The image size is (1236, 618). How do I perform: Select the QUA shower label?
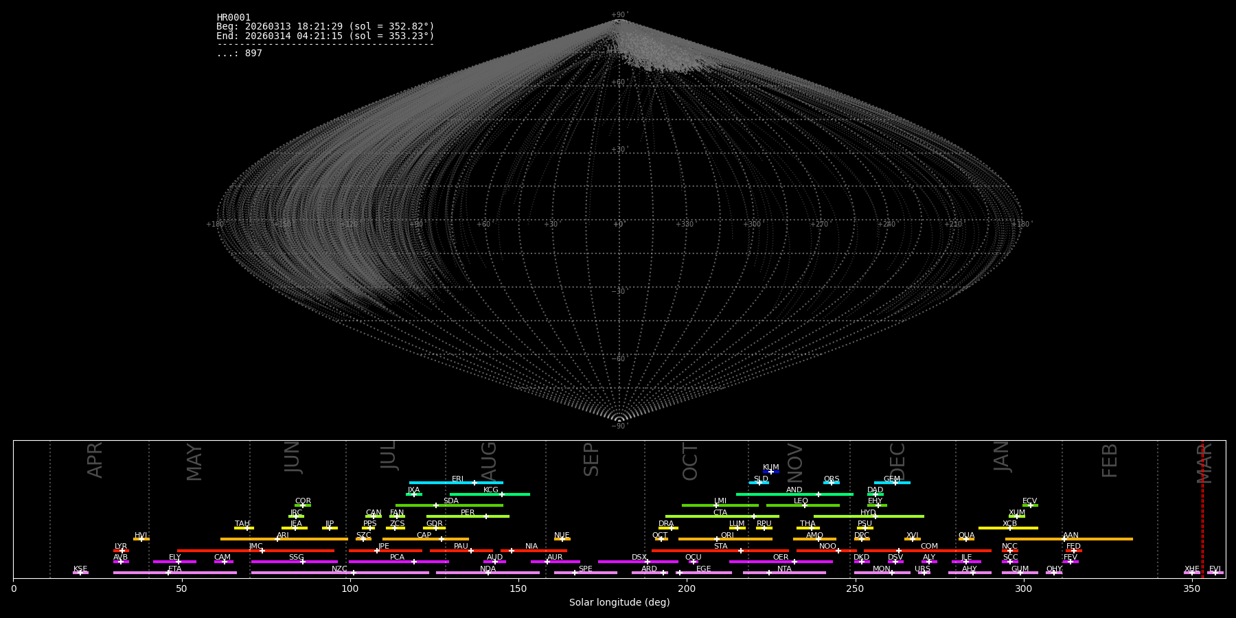pyautogui.click(x=967, y=536)
